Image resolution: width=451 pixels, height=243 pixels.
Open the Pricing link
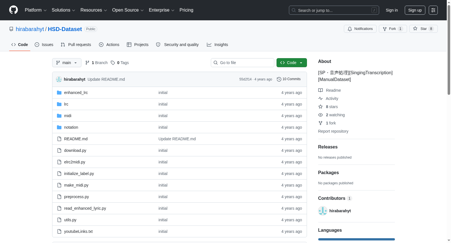[186, 10]
